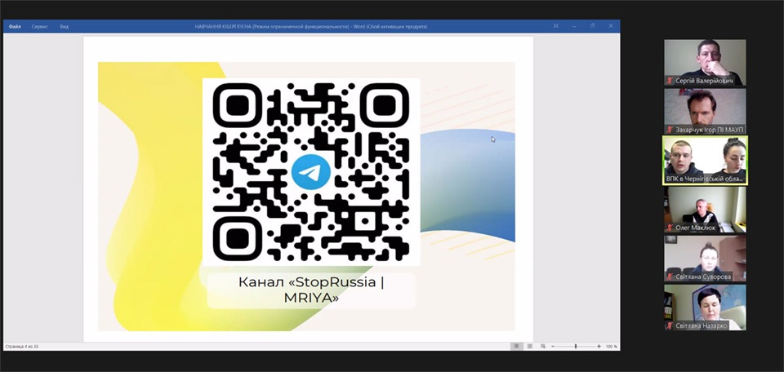784x372 pixels.
Task: Click the Страница 4 из 33 page indicator
Action: pyautogui.click(x=22, y=346)
